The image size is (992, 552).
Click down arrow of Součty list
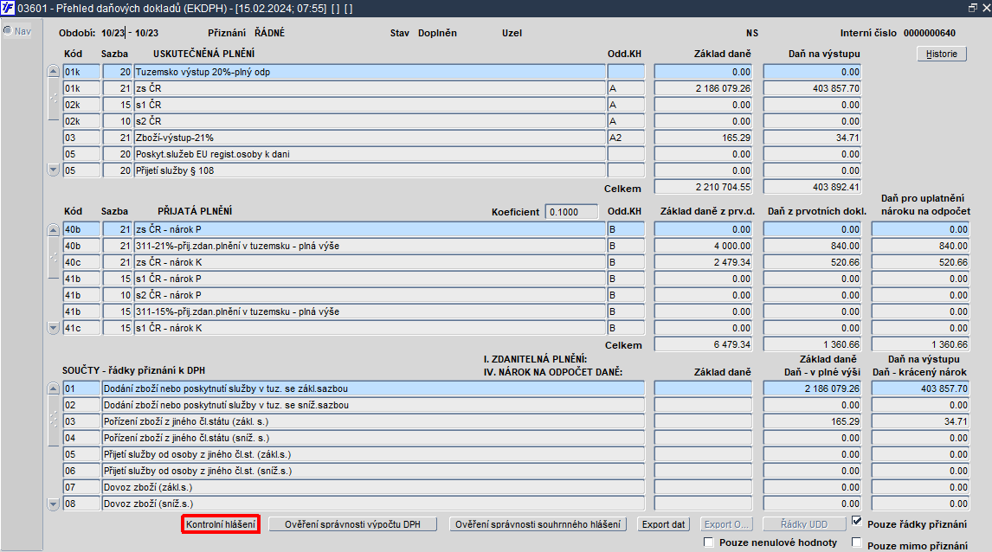pyautogui.click(x=53, y=504)
